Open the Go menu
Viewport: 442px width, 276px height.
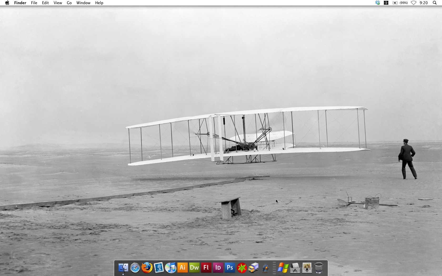click(x=69, y=3)
